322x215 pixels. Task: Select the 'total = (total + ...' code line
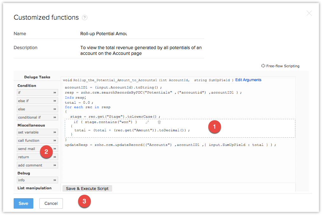[x=132, y=130]
